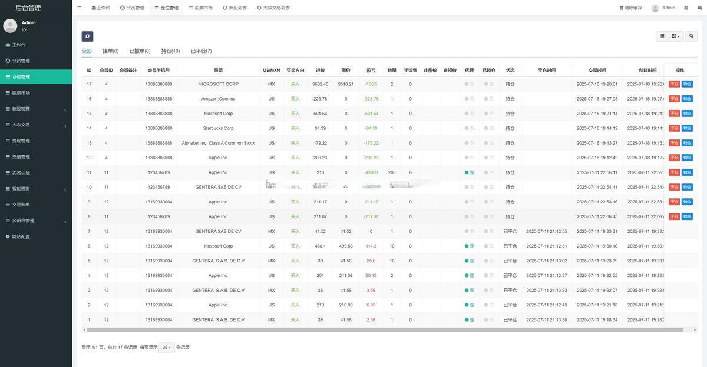Open settings gears icon at top right

[x=700, y=8]
